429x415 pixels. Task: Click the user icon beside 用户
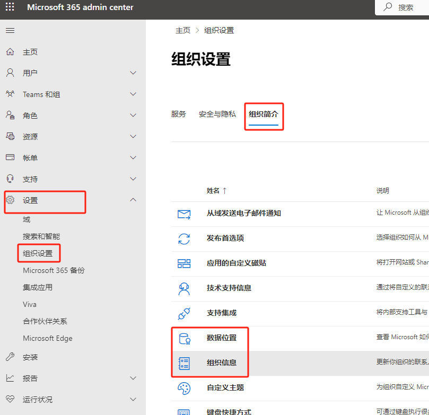pyautogui.click(x=10, y=73)
